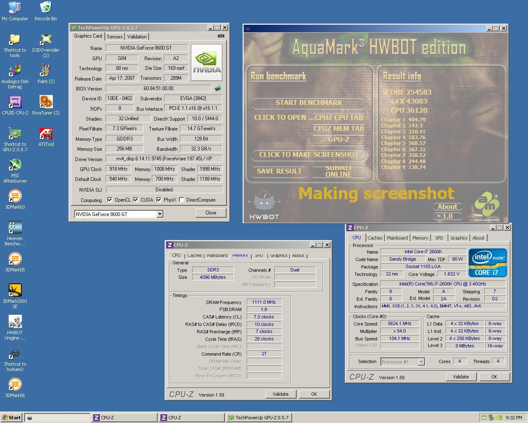The height and width of the screenshot is (423, 528).
Task: Select TechPowerUp GPU-Z 0.5.7 taskbar button
Action: (x=259, y=417)
